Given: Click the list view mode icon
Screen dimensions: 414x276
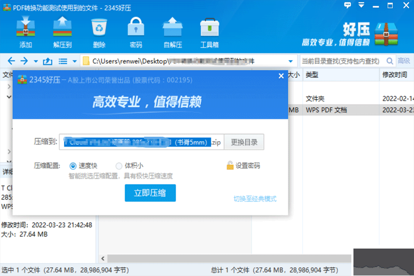Looking at the screenshot, I should coord(63,61).
